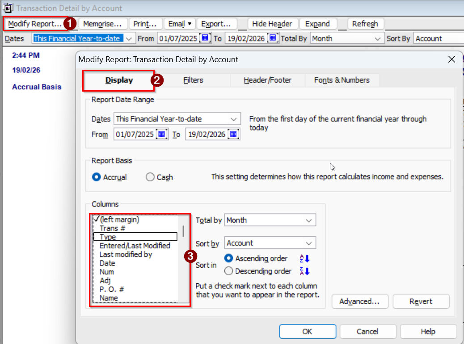
Task: Click the toolbar Sort By Account field
Action: (x=439, y=38)
